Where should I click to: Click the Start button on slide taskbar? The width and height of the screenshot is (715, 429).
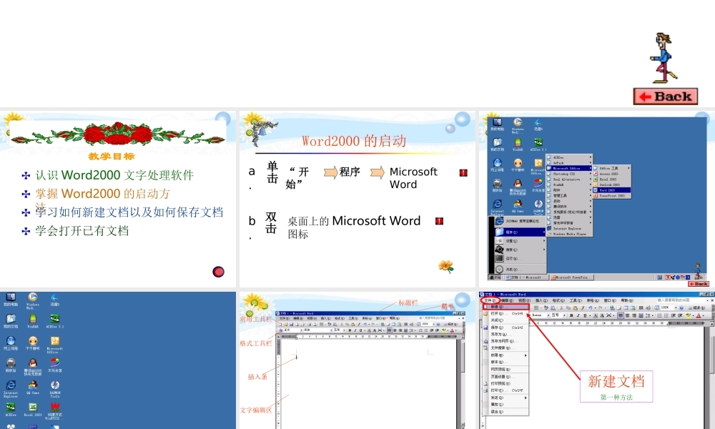[495, 277]
